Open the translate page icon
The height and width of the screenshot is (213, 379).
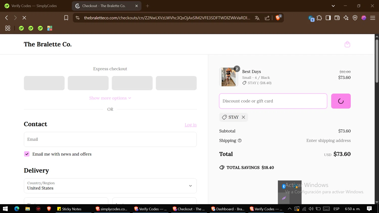[x=257, y=18]
